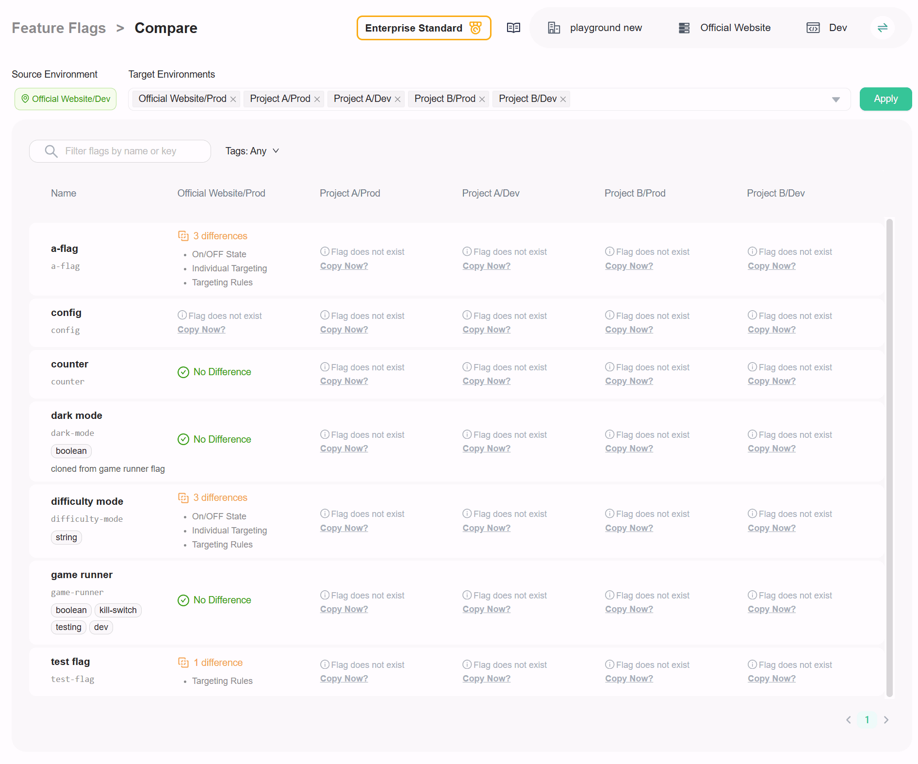The image size is (918, 764).
Task: Expand the Target Environments dropdown arrow
Action: click(836, 100)
